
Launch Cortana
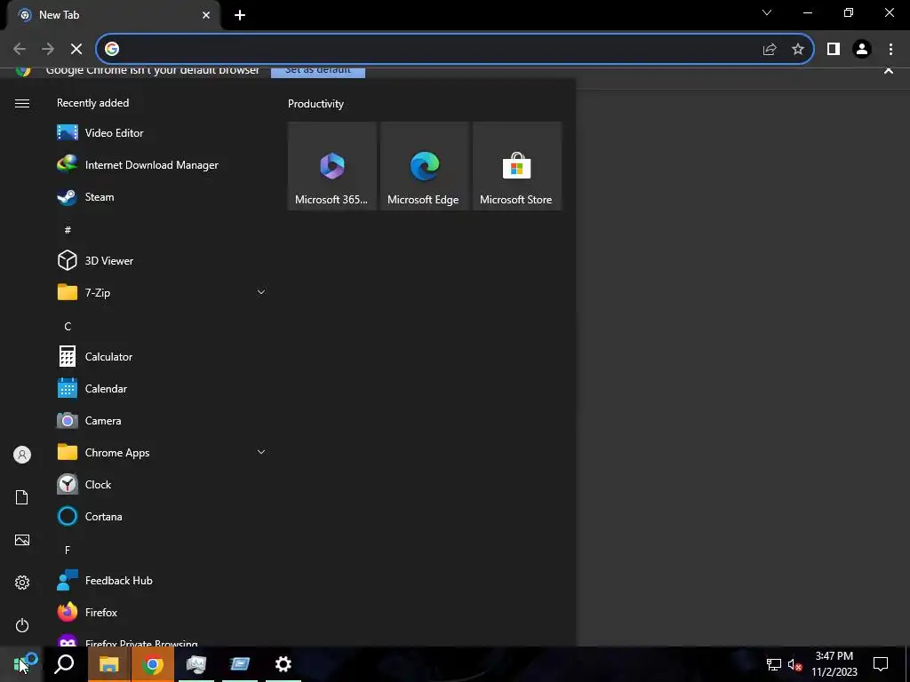point(161,516)
